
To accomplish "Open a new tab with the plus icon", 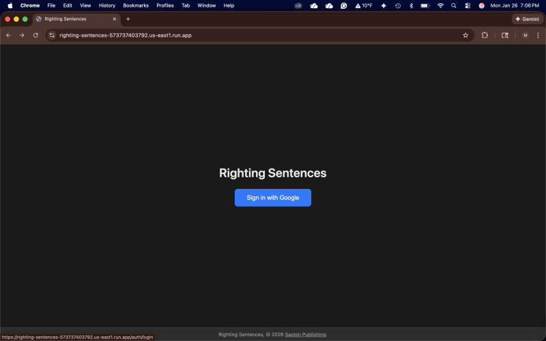I will tap(128, 19).
